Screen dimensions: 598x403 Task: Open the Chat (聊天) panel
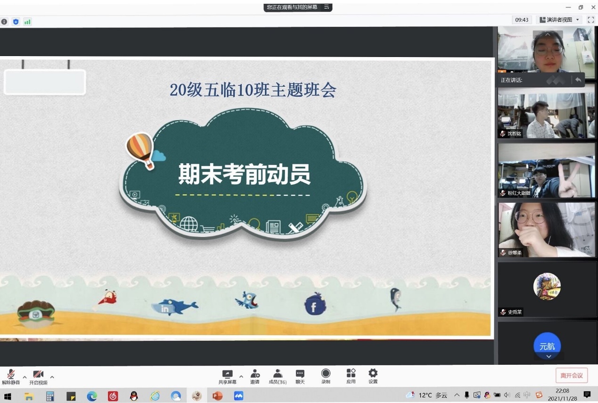pos(300,376)
